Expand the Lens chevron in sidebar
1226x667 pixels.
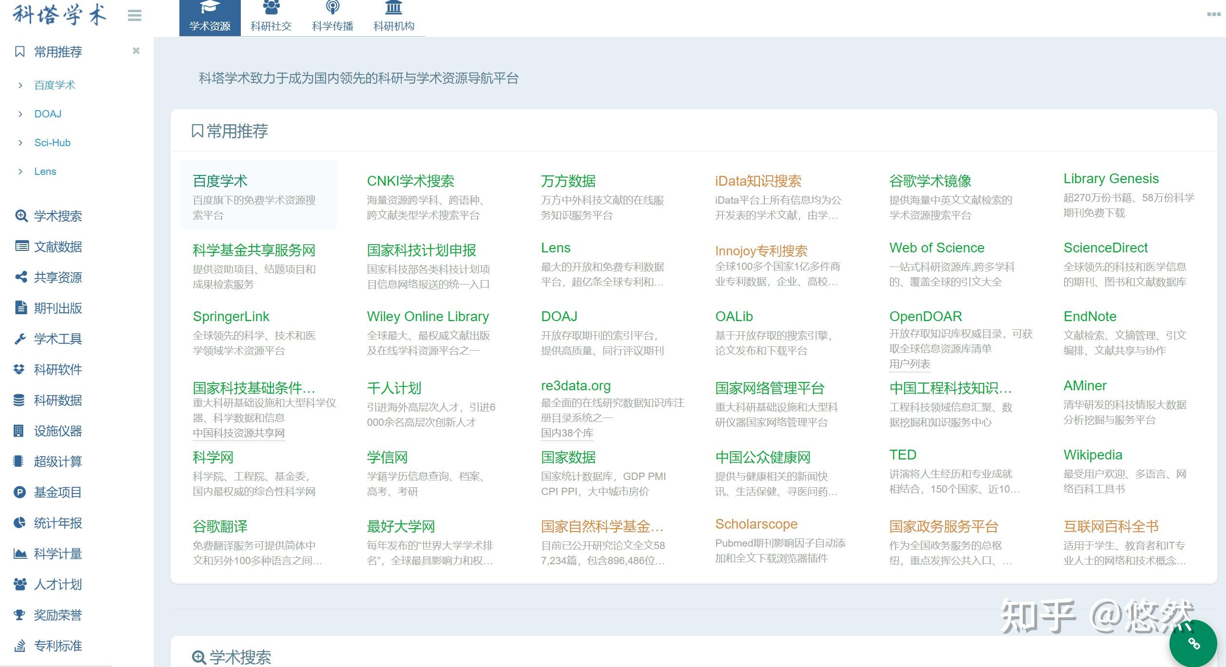(x=20, y=172)
